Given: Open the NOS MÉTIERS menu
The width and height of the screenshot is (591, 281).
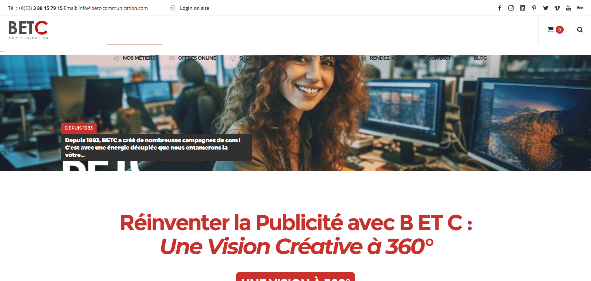Looking at the screenshot, I should click(139, 58).
